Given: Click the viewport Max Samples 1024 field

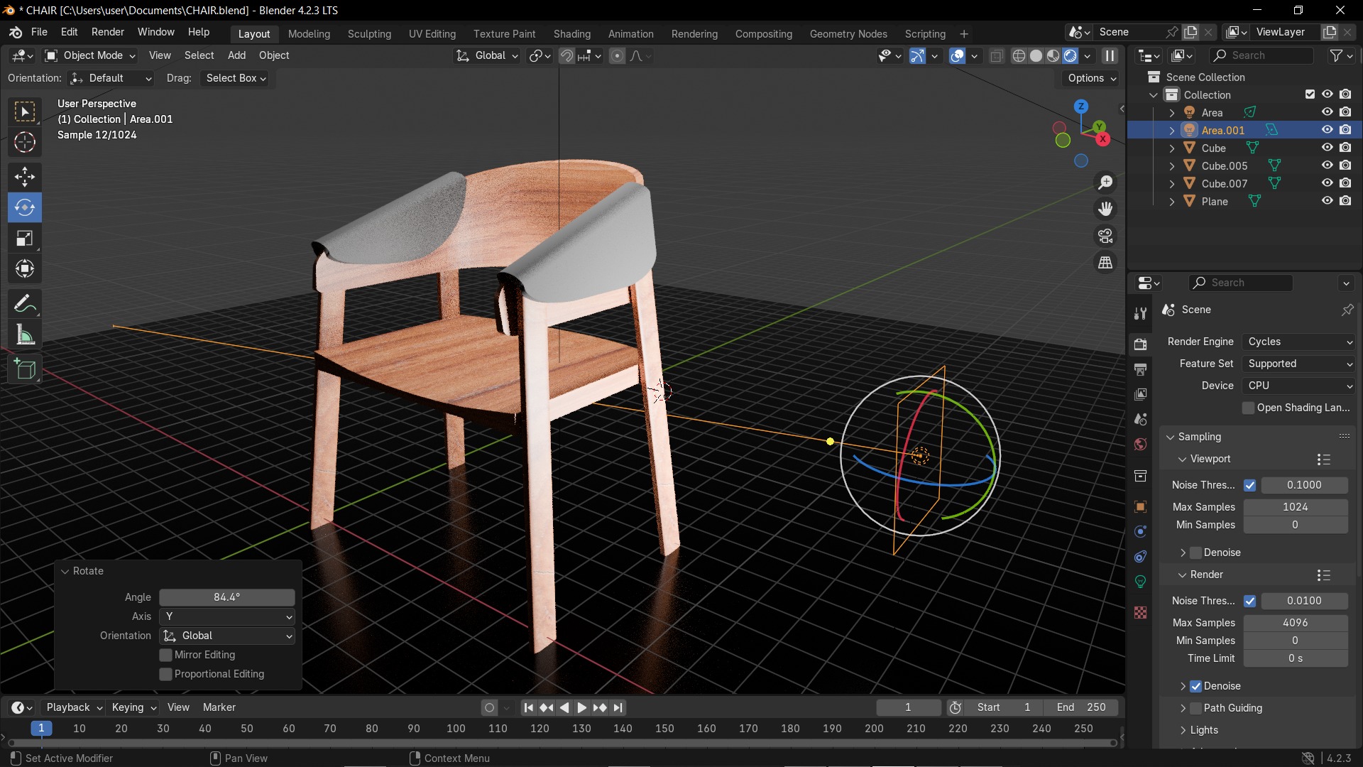Looking at the screenshot, I should point(1296,507).
